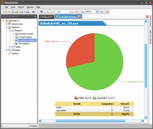
Task: Open the Job statistics report
Action: (24, 44)
